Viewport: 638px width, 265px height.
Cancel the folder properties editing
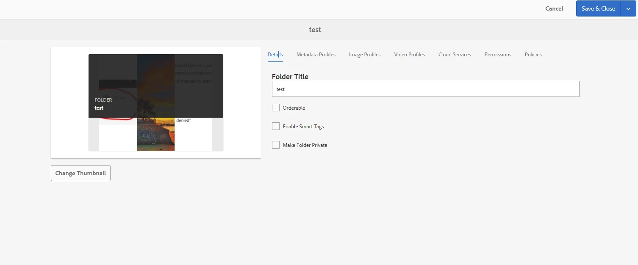554,8
